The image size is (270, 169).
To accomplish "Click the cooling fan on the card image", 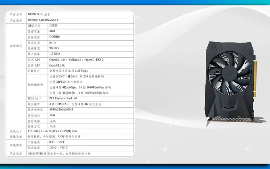I will click(x=230, y=73).
